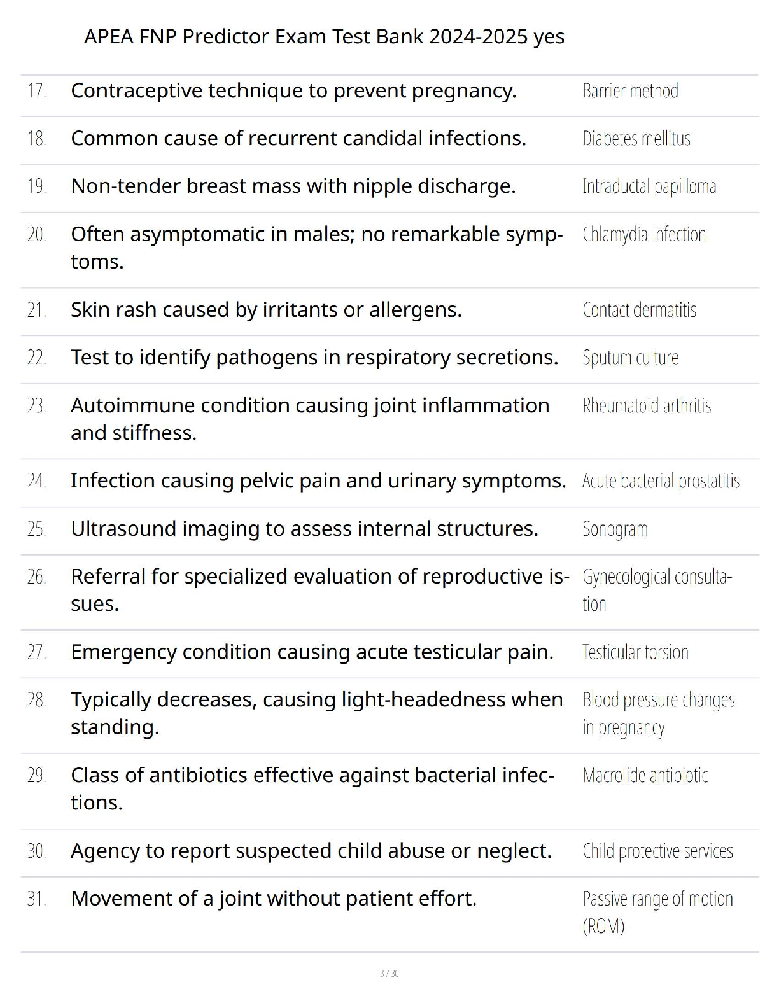
Task: Click question 31 about joint movement
Action: tap(274, 899)
